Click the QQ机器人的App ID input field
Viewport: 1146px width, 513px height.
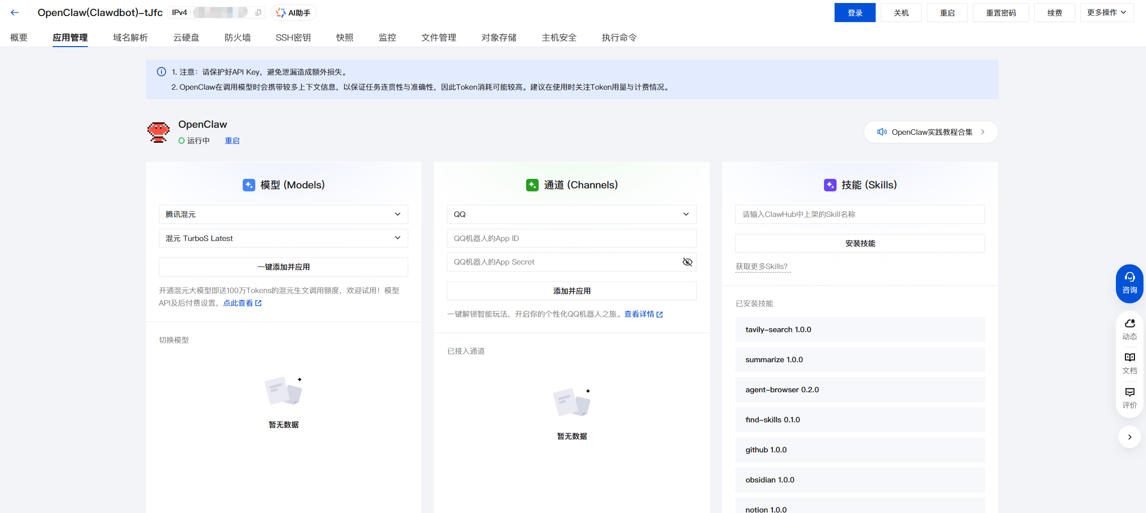click(x=571, y=238)
